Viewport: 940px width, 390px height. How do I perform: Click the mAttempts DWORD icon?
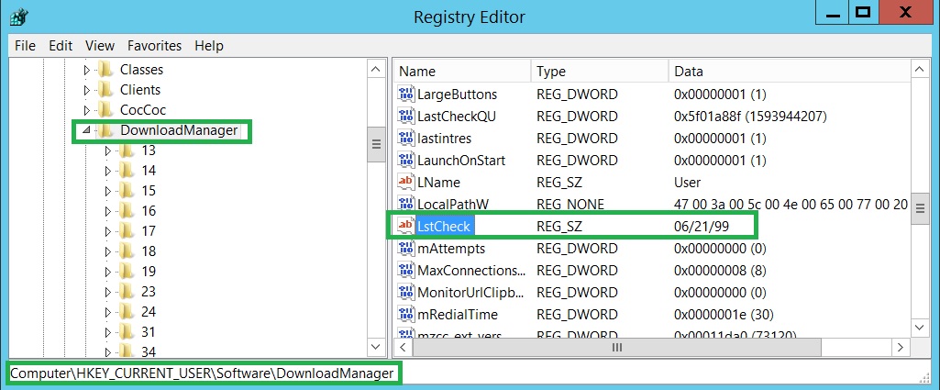pos(406,248)
